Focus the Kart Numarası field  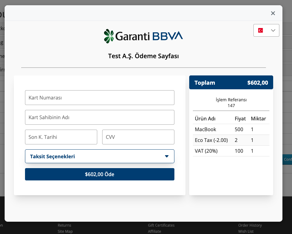pyautogui.click(x=99, y=98)
